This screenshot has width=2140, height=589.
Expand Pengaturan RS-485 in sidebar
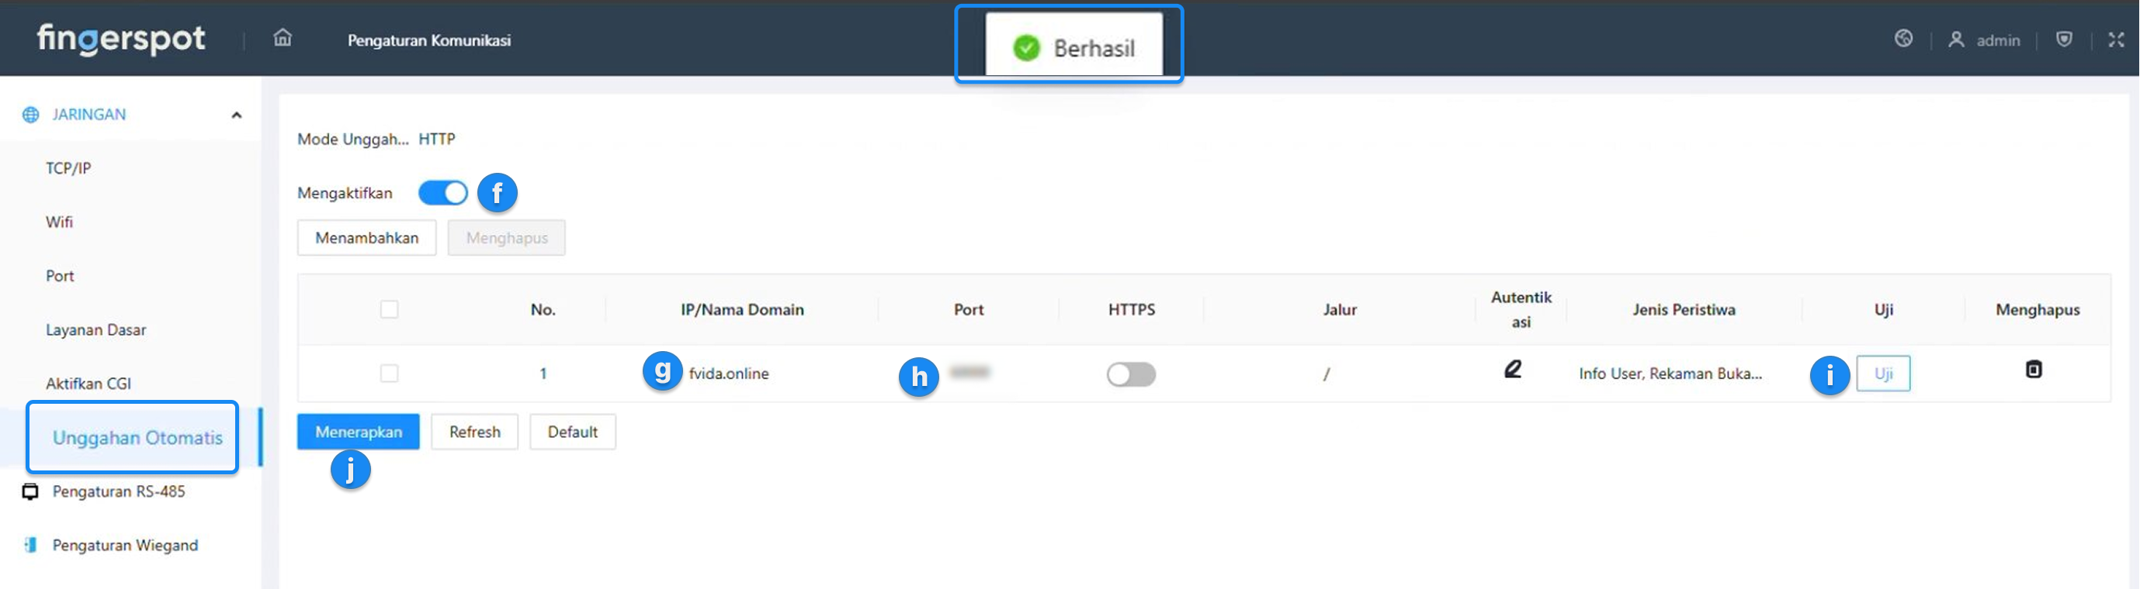click(x=118, y=491)
